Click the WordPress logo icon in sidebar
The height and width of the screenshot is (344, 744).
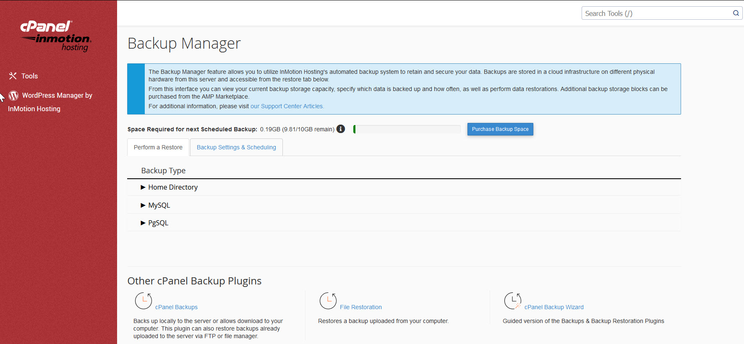point(13,96)
